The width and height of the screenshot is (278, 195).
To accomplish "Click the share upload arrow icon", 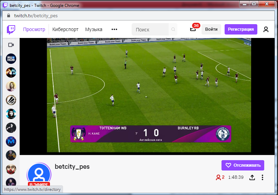I will tap(252, 177).
